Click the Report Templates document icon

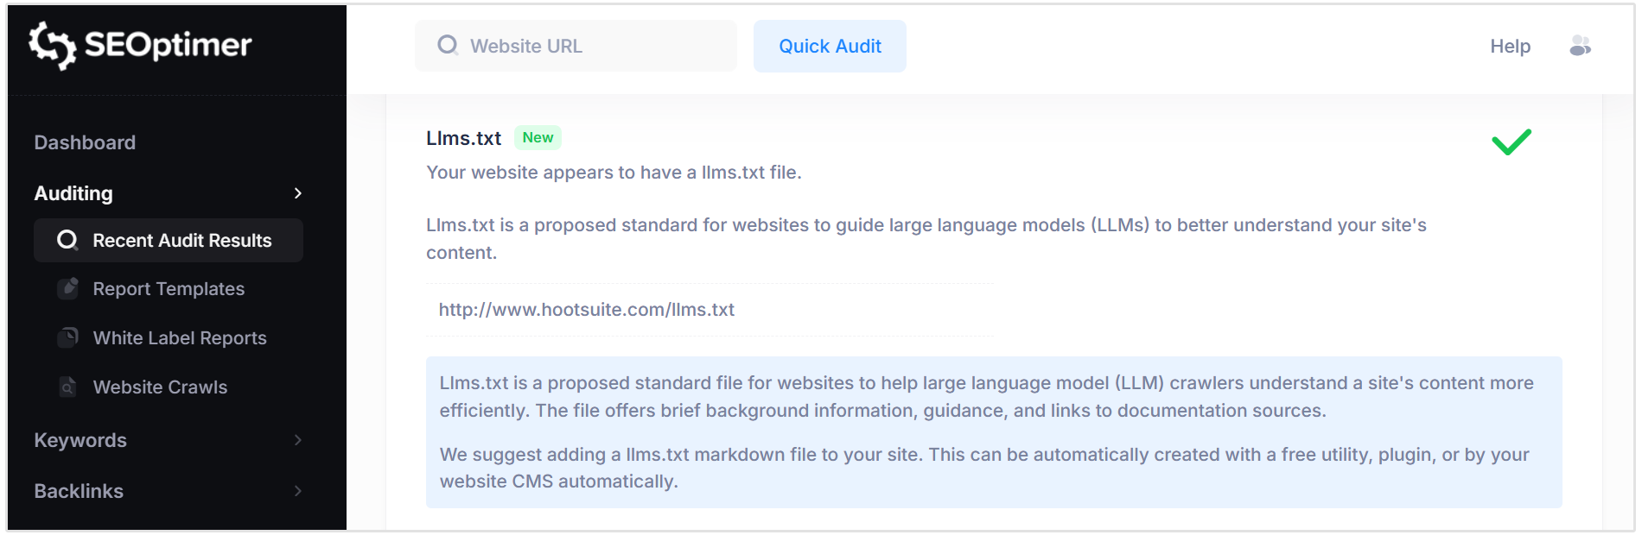[67, 289]
